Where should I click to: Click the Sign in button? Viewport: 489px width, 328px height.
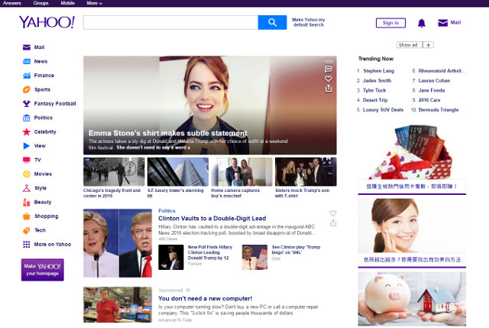390,23
